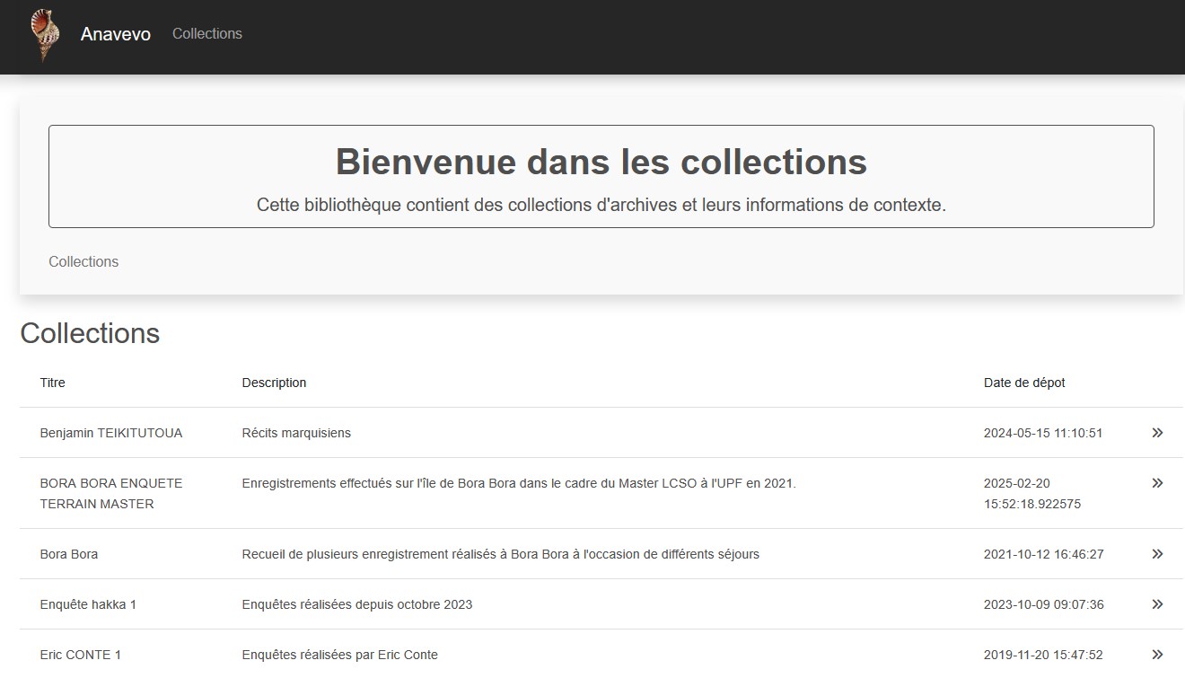
Task: Click the Date de dépôt column header
Action: click(1024, 383)
